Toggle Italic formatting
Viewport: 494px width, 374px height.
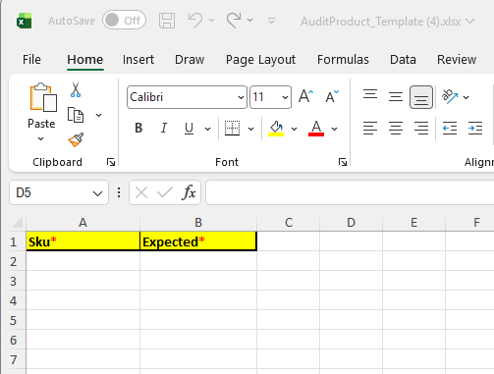point(164,128)
